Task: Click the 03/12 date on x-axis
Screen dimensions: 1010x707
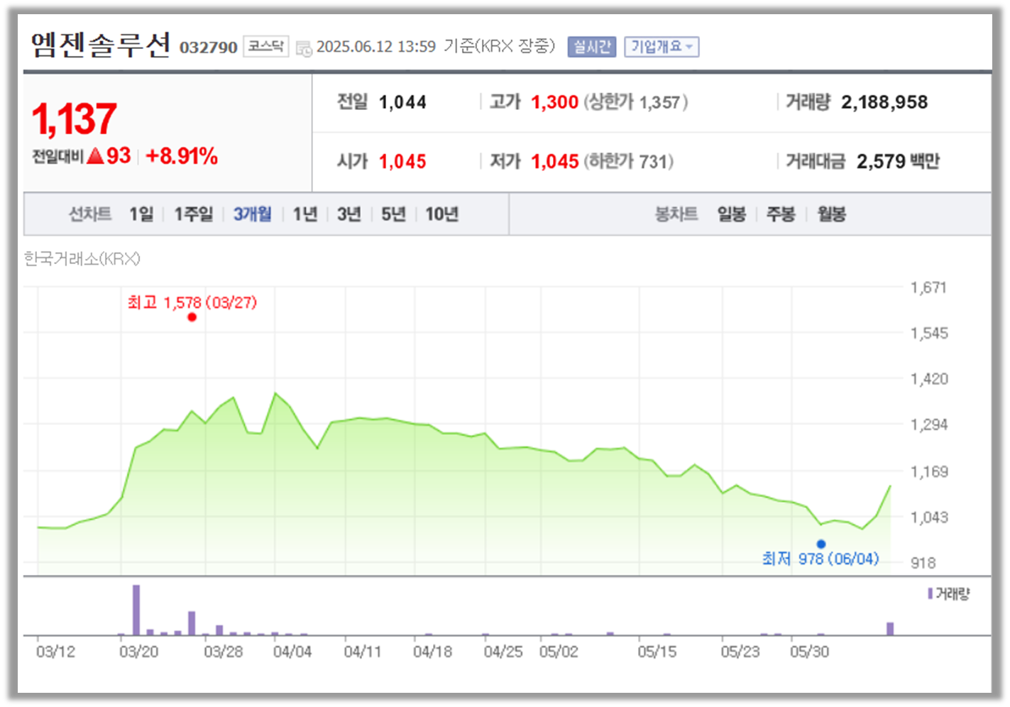Action: click(x=55, y=652)
